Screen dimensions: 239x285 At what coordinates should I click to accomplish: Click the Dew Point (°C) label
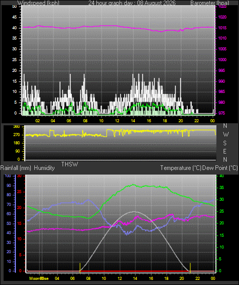pyautogui.click(x=220, y=168)
